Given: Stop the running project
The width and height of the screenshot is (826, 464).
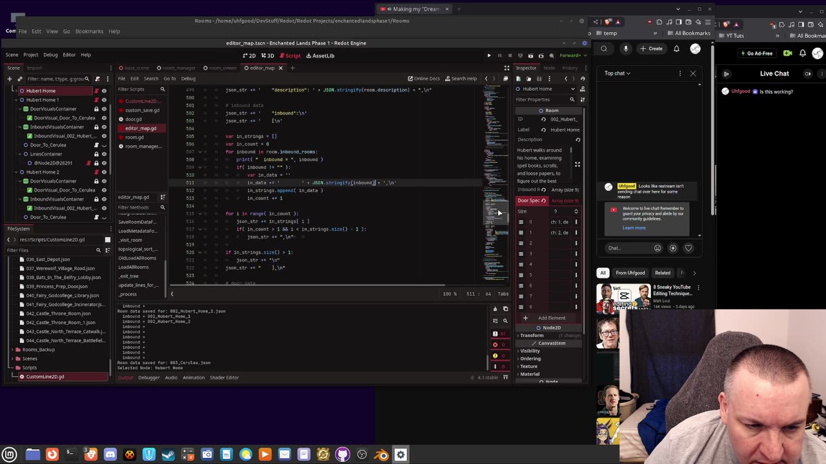Looking at the screenshot, I should click(x=510, y=55).
